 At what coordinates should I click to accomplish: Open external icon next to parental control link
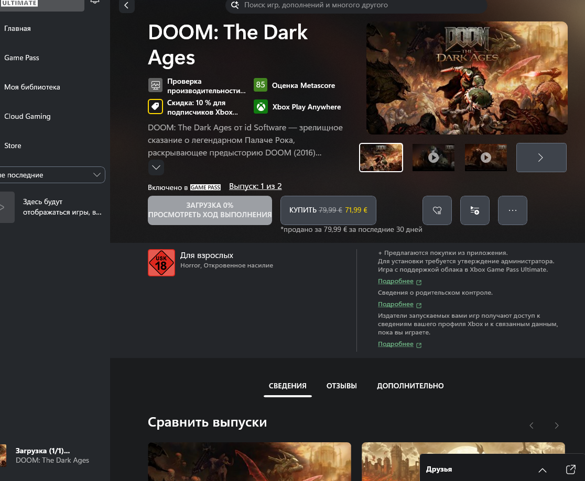click(419, 305)
